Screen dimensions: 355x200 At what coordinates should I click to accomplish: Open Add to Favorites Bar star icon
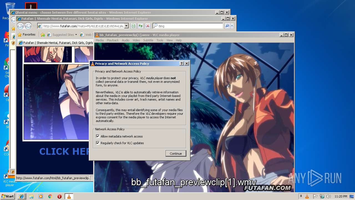pos(43,35)
